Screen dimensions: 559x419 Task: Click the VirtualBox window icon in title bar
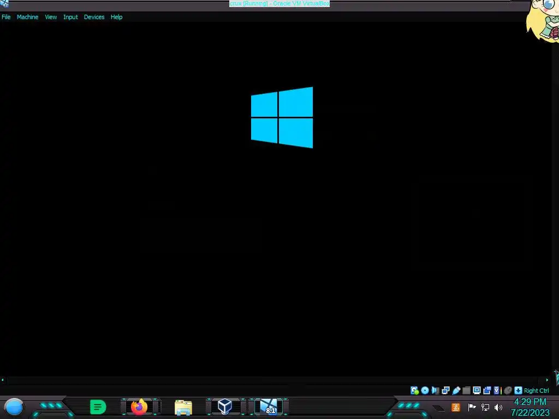point(4,4)
